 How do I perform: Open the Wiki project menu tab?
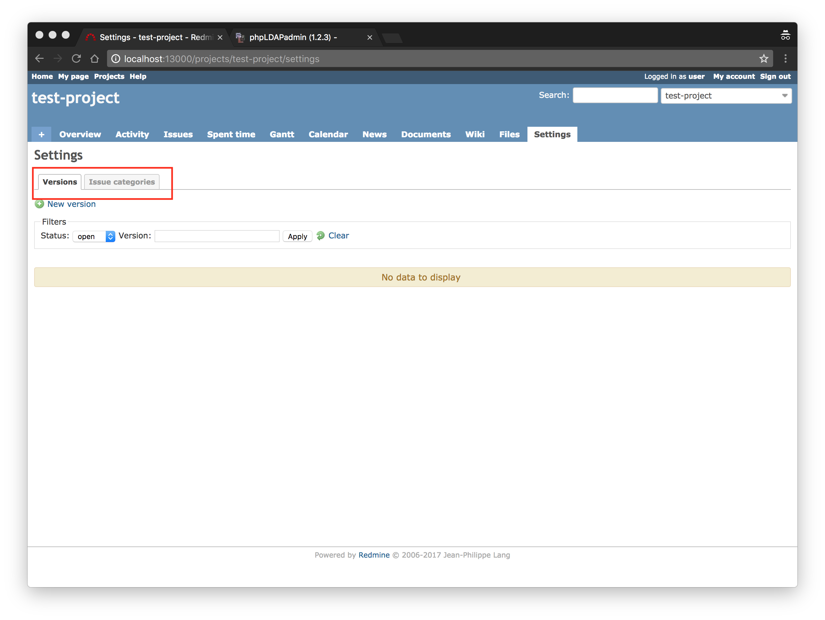click(475, 135)
